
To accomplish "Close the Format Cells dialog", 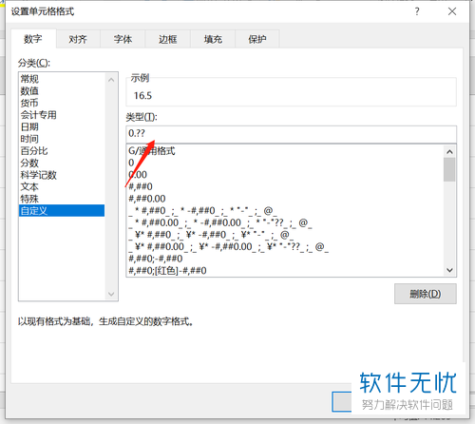I will click(452, 11).
